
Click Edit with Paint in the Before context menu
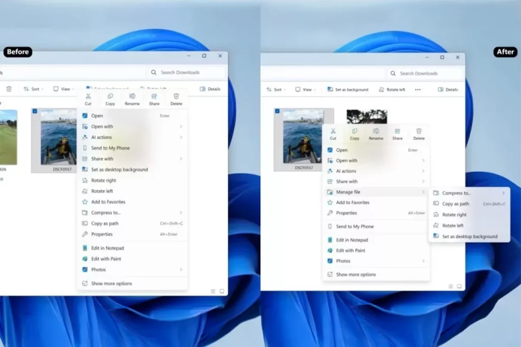pyautogui.click(x=106, y=259)
